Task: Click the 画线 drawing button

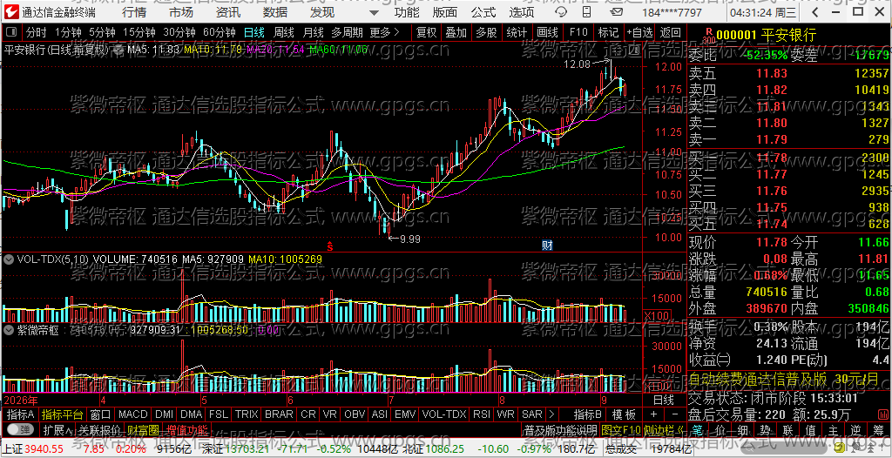Action: point(547,32)
